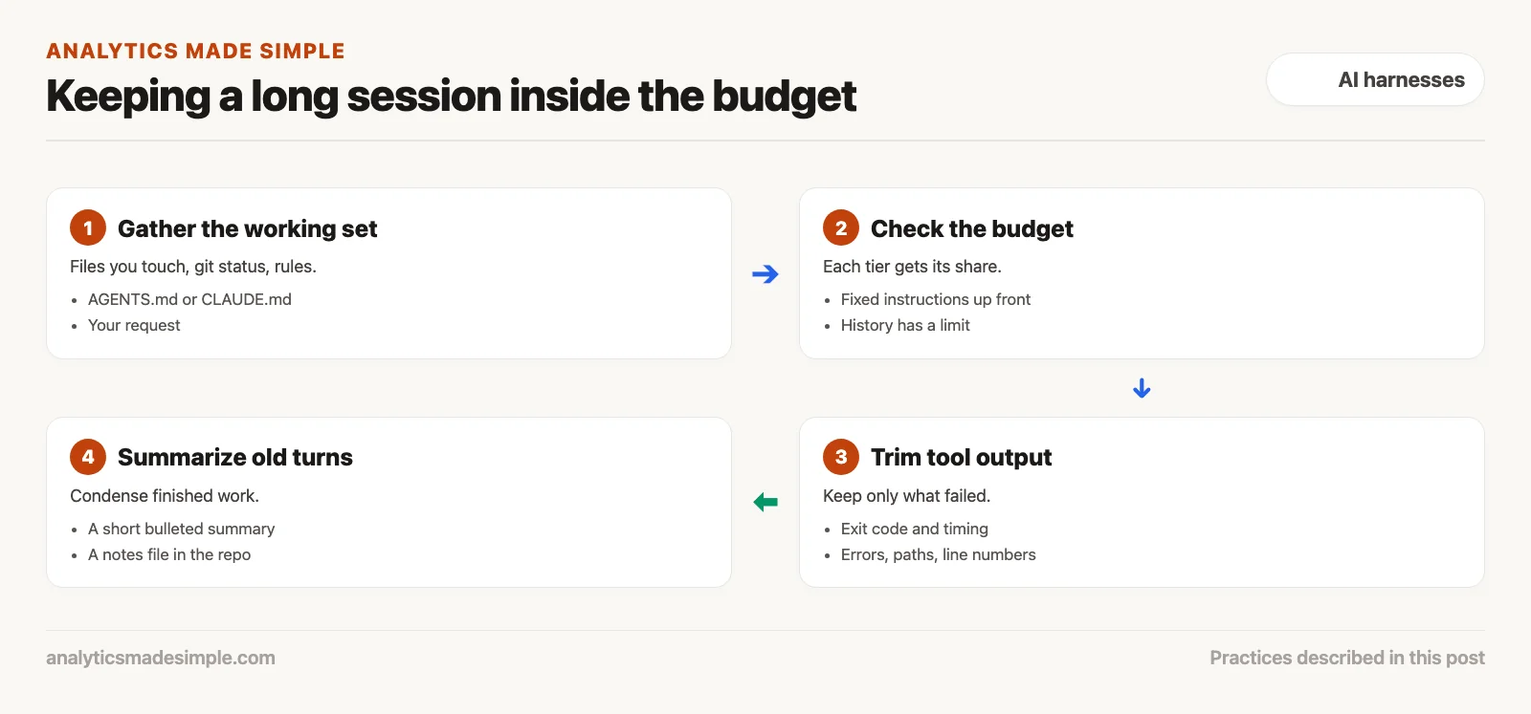Click the 'A short bulleted summary' bullet
This screenshot has width=1531, height=714.
[x=181, y=529]
